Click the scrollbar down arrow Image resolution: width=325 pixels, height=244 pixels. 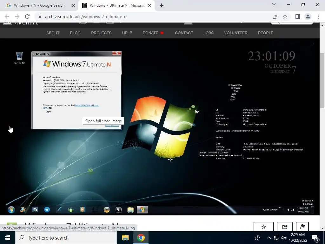tap(322, 228)
